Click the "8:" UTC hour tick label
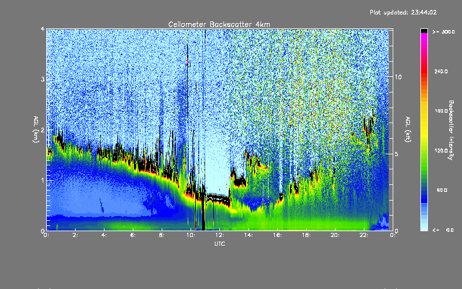The image size is (462, 289). 162,235
